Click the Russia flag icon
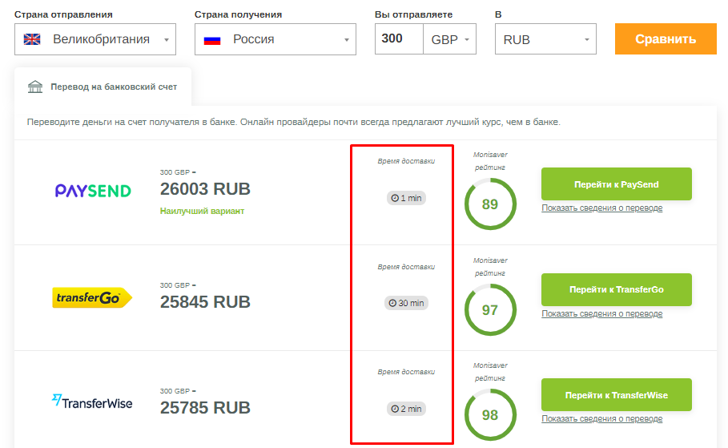Image resolution: width=728 pixels, height=448 pixels. pos(212,39)
